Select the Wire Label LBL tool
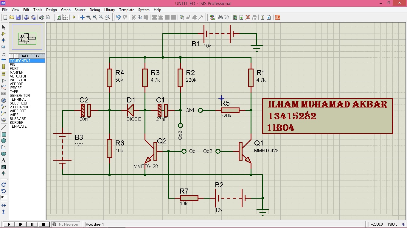Image resolution: width=407 pixels, height=228 pixels. coord(4,47)
